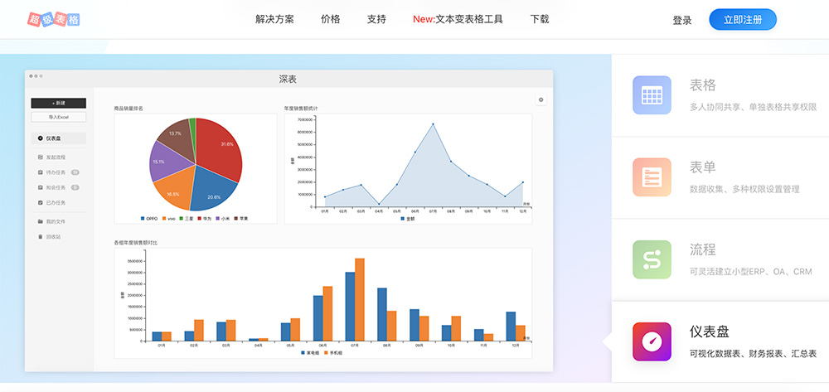Click the 登录 link

coord(682,20)
